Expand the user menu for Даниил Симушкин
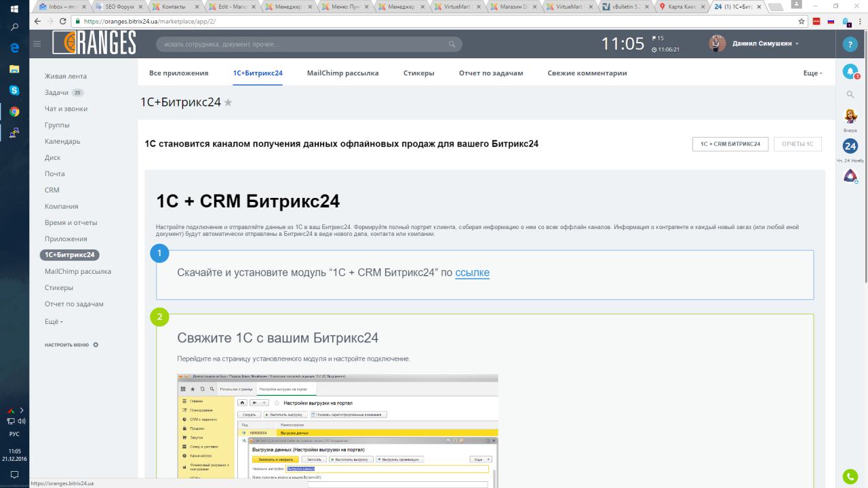The height and width of the screenshot is (488, 868). click(x=797, y=43)
